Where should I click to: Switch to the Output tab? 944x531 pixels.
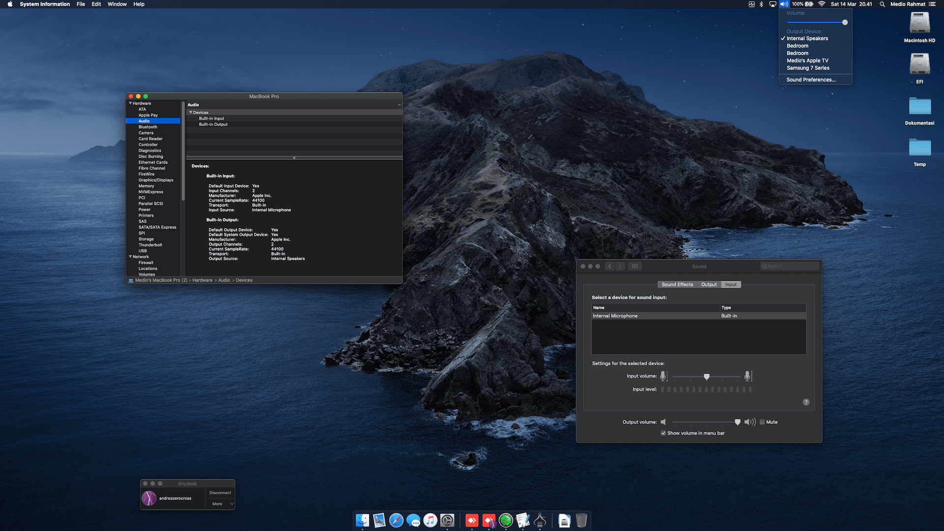pyautogui.click(x=709, y=285)
